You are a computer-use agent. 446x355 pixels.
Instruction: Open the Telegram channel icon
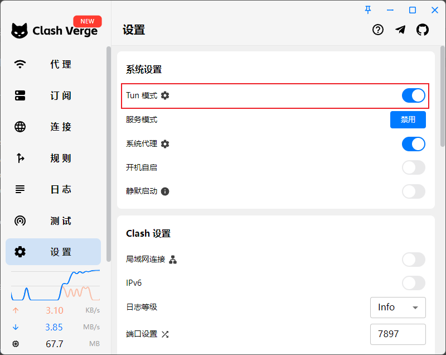(400, 30)
